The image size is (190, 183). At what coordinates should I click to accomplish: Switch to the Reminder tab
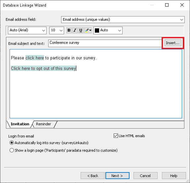click(x=44, y=124)
